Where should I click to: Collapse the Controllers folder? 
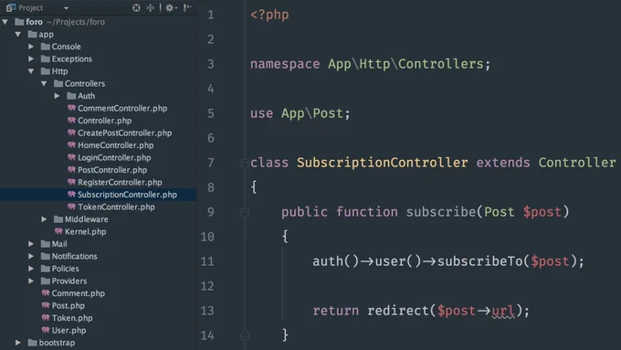coord(44,83)
